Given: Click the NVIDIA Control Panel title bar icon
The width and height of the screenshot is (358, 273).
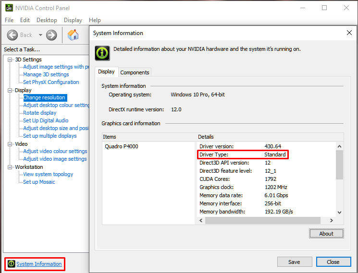Looking at the screenshot, I should pyautogui.click(x=8, y=8).
